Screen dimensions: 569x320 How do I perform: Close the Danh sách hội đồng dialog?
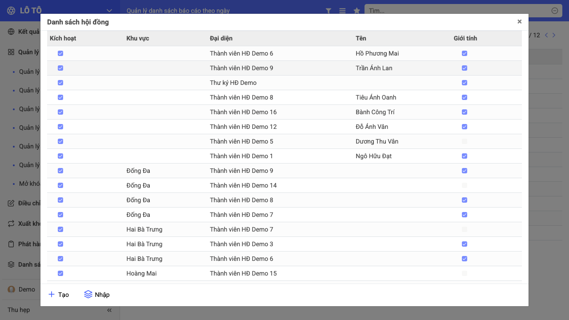[x=519, y=21]
